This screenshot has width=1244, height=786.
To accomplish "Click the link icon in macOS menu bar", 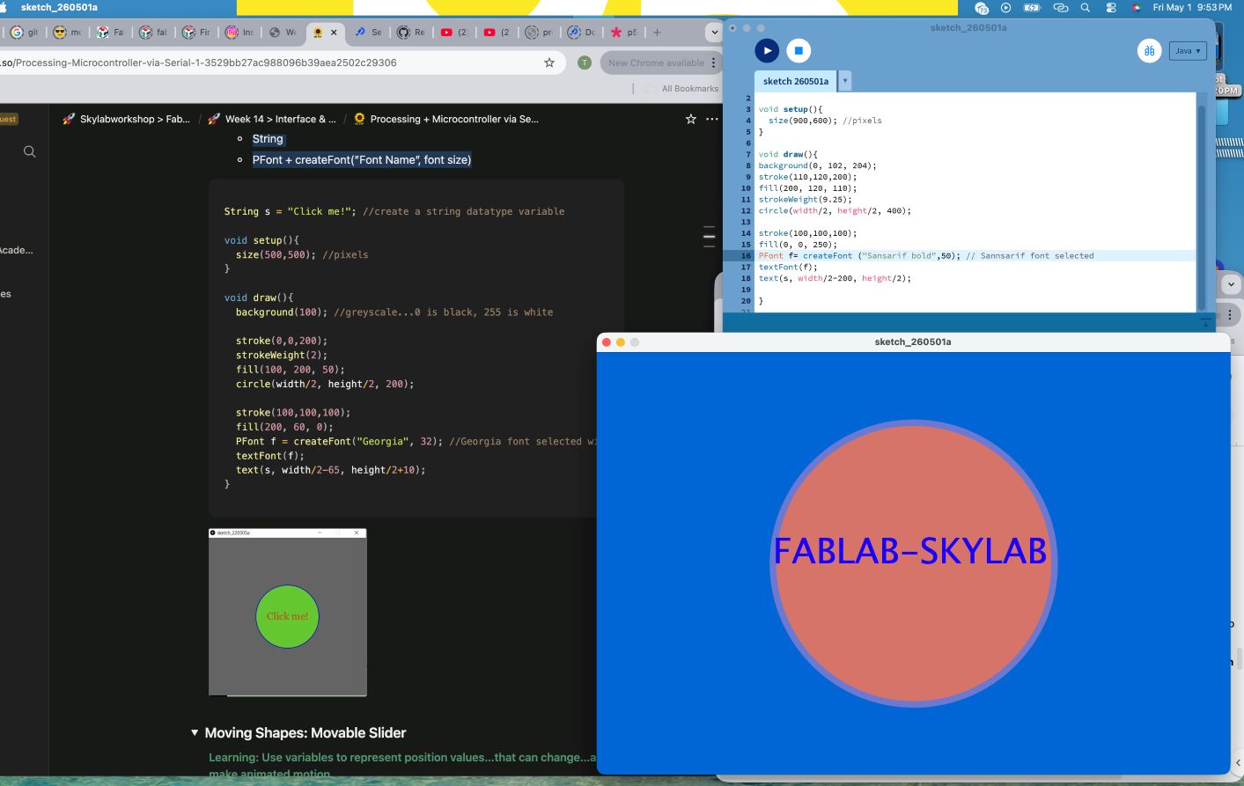I will pos(1060,7).
